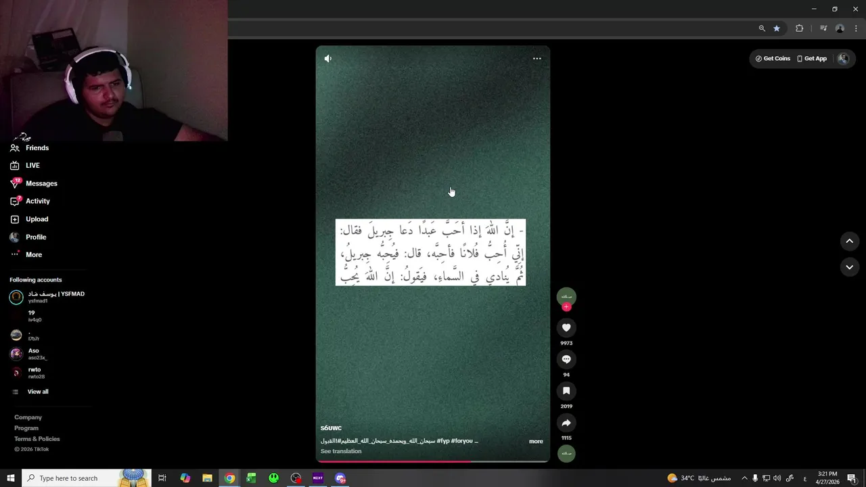Mute the video with the speaker icon
This screenshot has height=487, width=866.
328,59
